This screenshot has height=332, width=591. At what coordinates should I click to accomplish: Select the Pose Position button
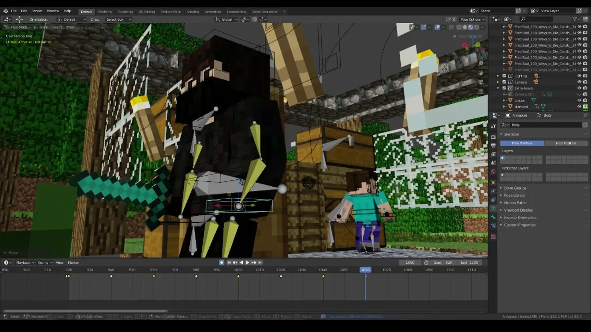(x=522, y=143)
